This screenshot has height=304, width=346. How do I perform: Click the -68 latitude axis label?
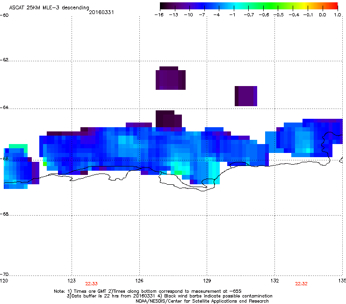tap(4, 214)
